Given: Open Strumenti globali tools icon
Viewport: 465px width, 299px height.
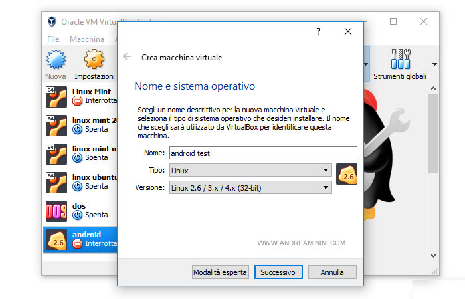Looking at the screenshot, I should tap(401, 59).
